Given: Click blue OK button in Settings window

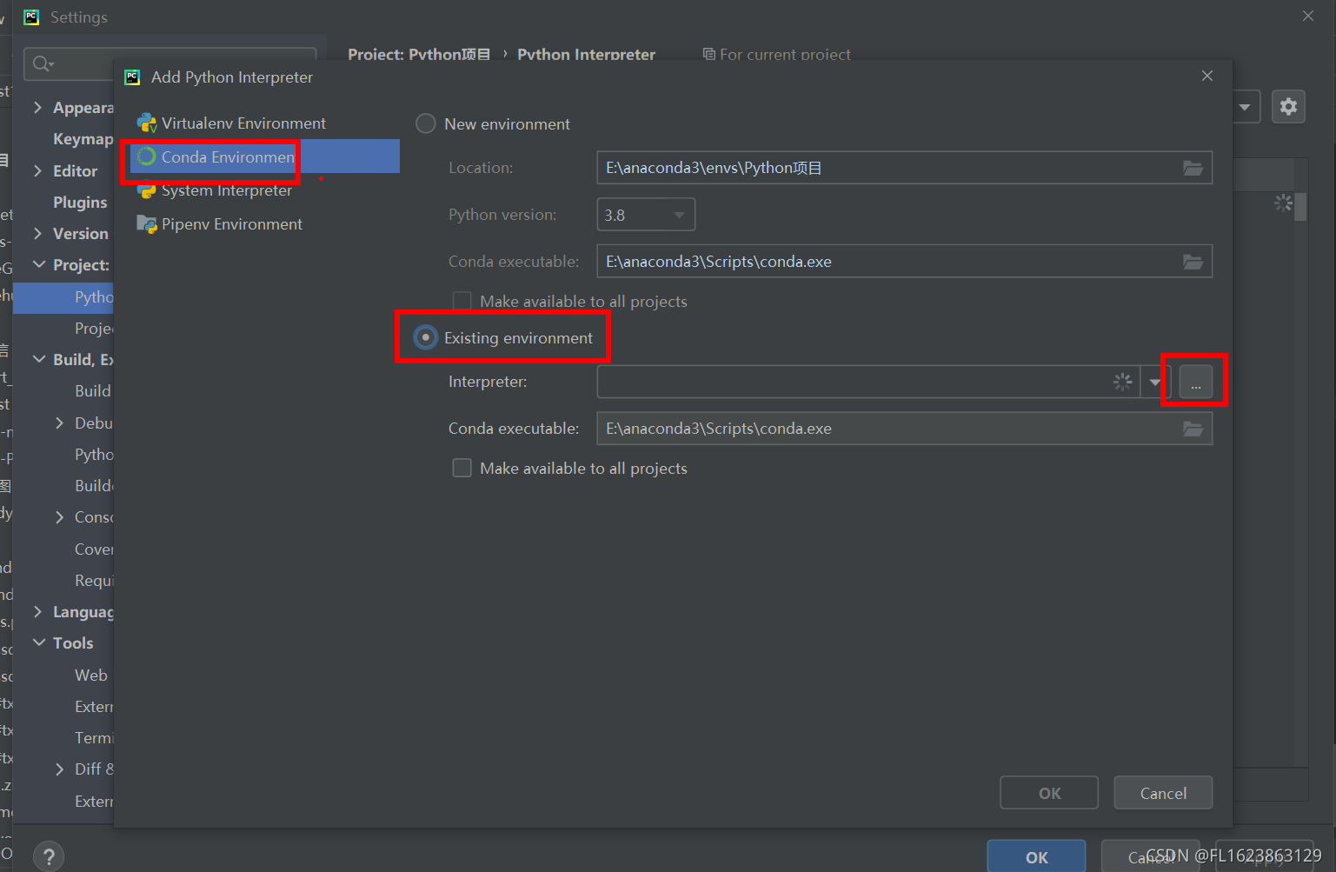Looking at the screenshot, I should (x=1036, y=856).
